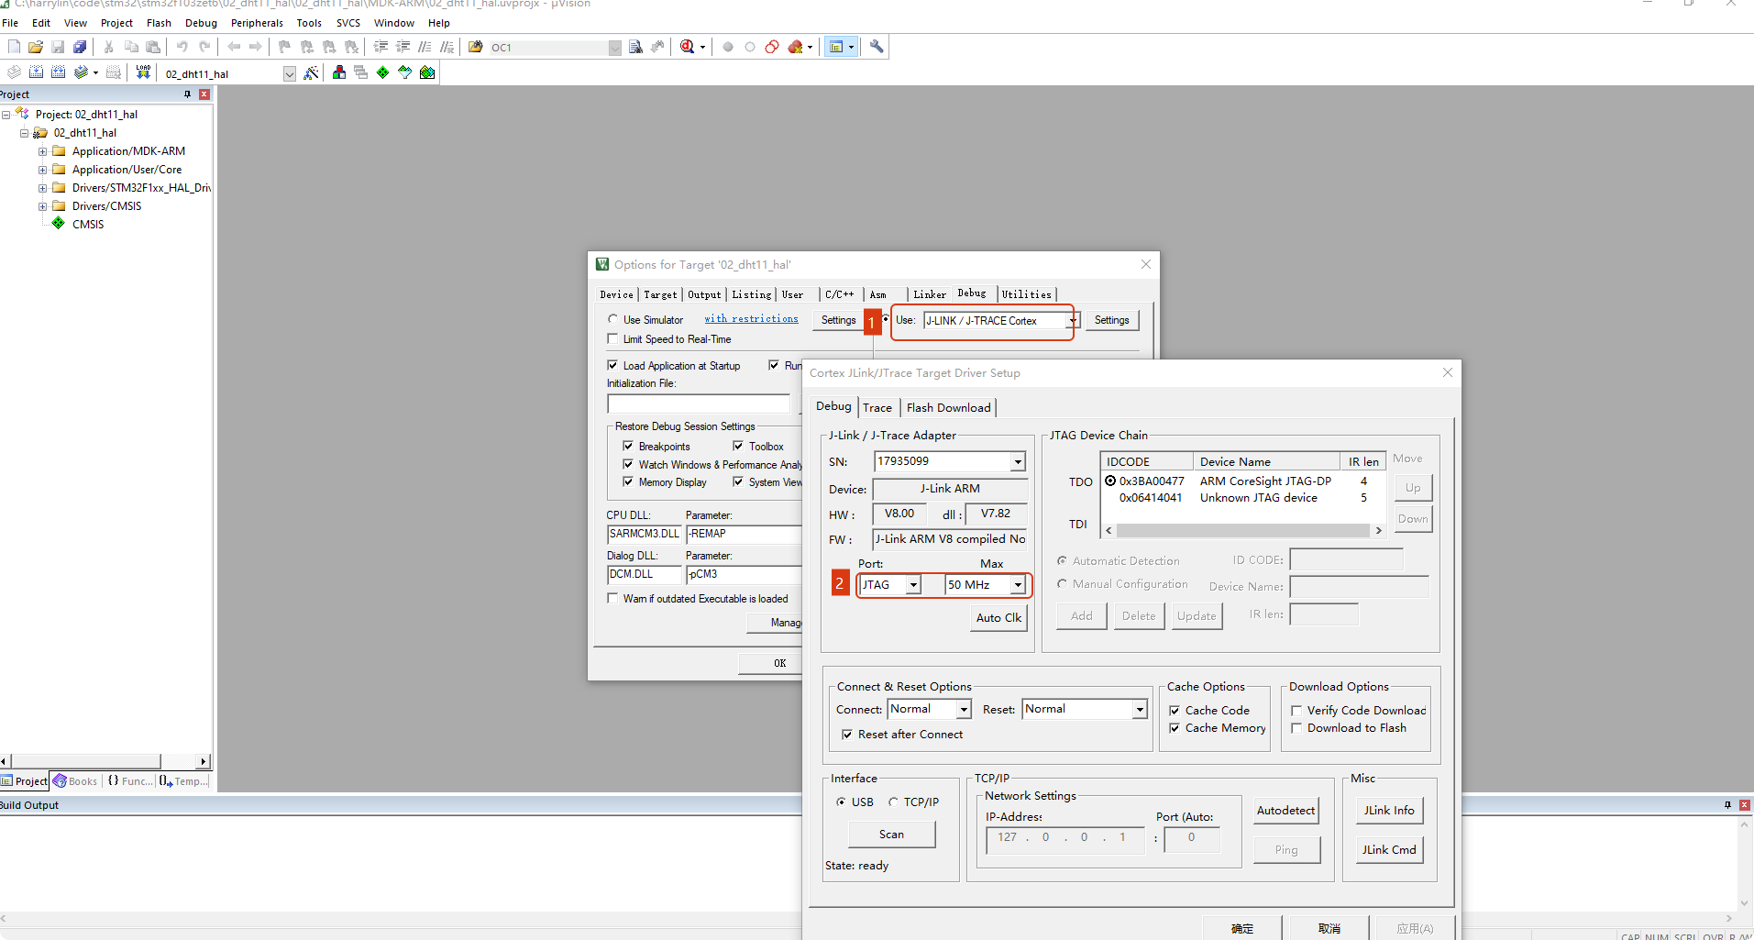Viewport: 1754px width, 940px height.
Task: Open Find in Files icon
Action: tap(475, 47)
